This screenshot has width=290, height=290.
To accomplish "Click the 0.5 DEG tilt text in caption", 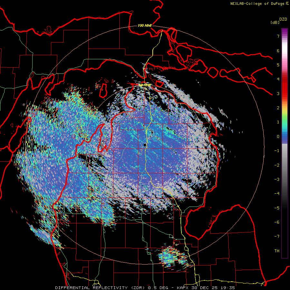I will 158,288.
